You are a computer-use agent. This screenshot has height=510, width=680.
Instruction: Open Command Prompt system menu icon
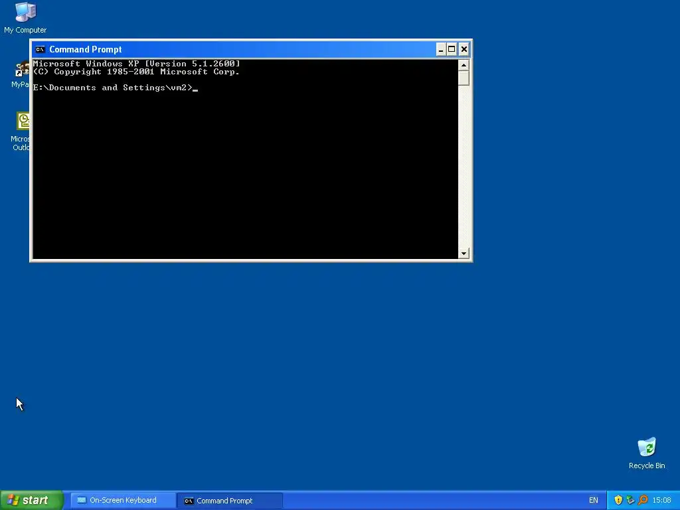click(x=41, y=49)
